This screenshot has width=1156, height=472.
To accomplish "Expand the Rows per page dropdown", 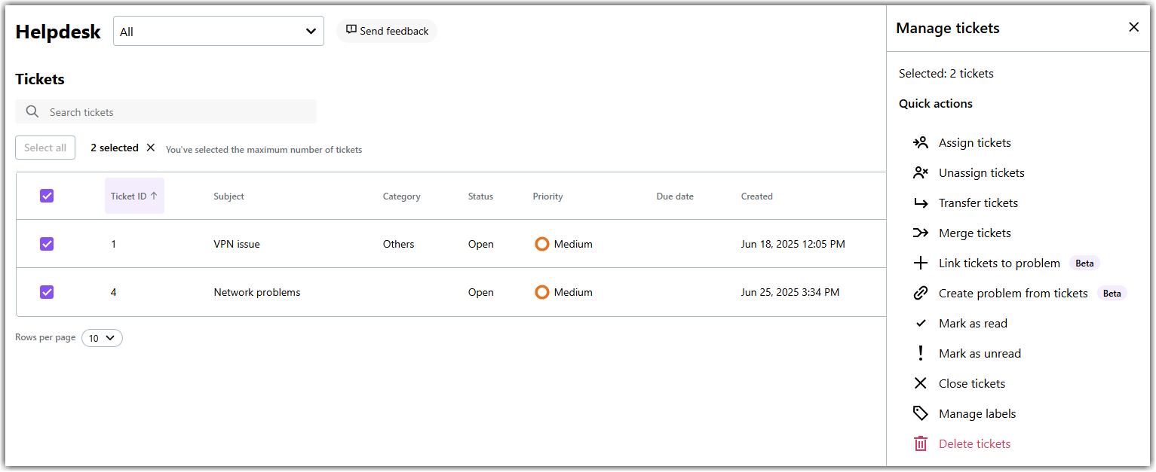I will 102,338.
